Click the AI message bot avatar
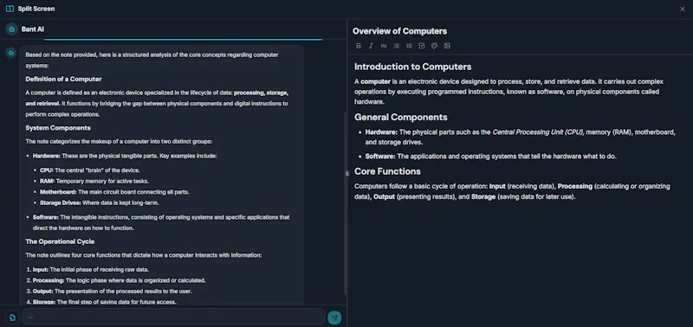 (x=11, y=53)
